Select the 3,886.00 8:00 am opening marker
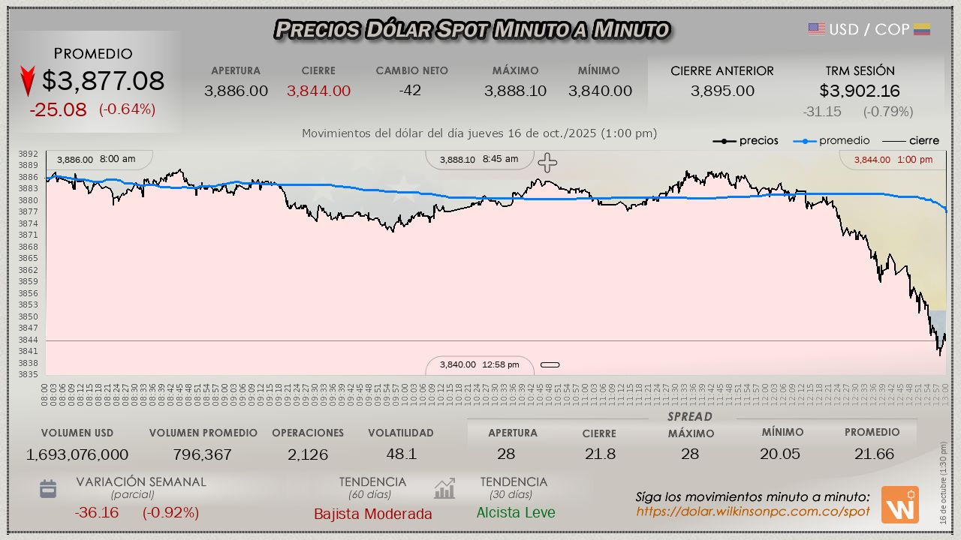 click(96, 159)
